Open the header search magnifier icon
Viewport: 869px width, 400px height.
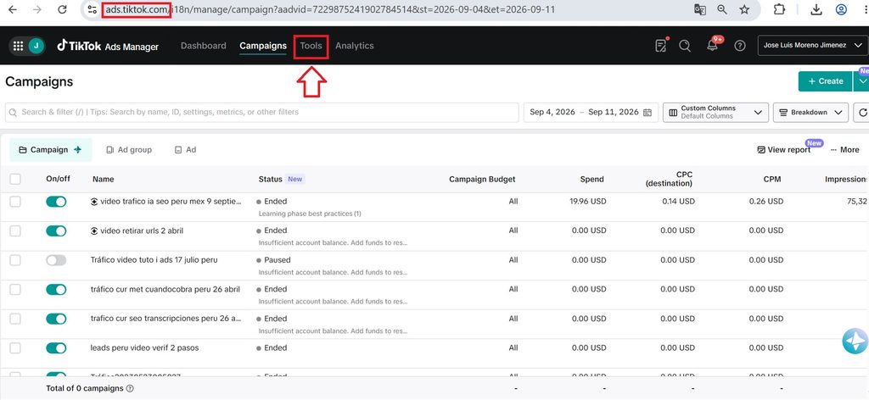(x=685, y=46)
